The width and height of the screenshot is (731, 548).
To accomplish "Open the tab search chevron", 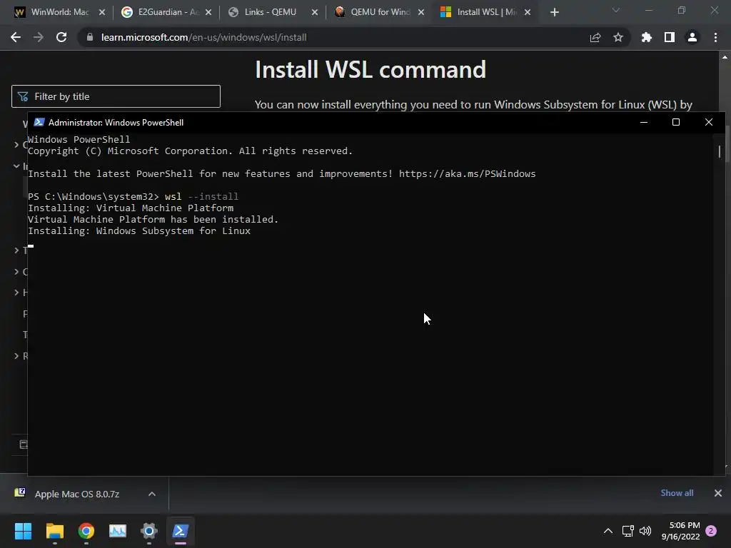I will (616, 10).
